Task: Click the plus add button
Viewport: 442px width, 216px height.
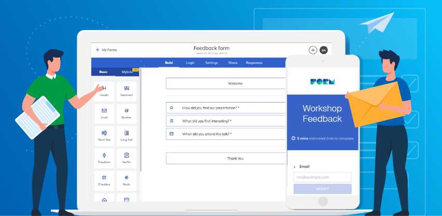Action: tap(313, 50)
